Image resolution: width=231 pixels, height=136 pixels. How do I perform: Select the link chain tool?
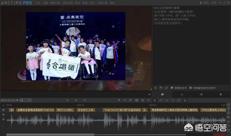[x=173, y=100]
